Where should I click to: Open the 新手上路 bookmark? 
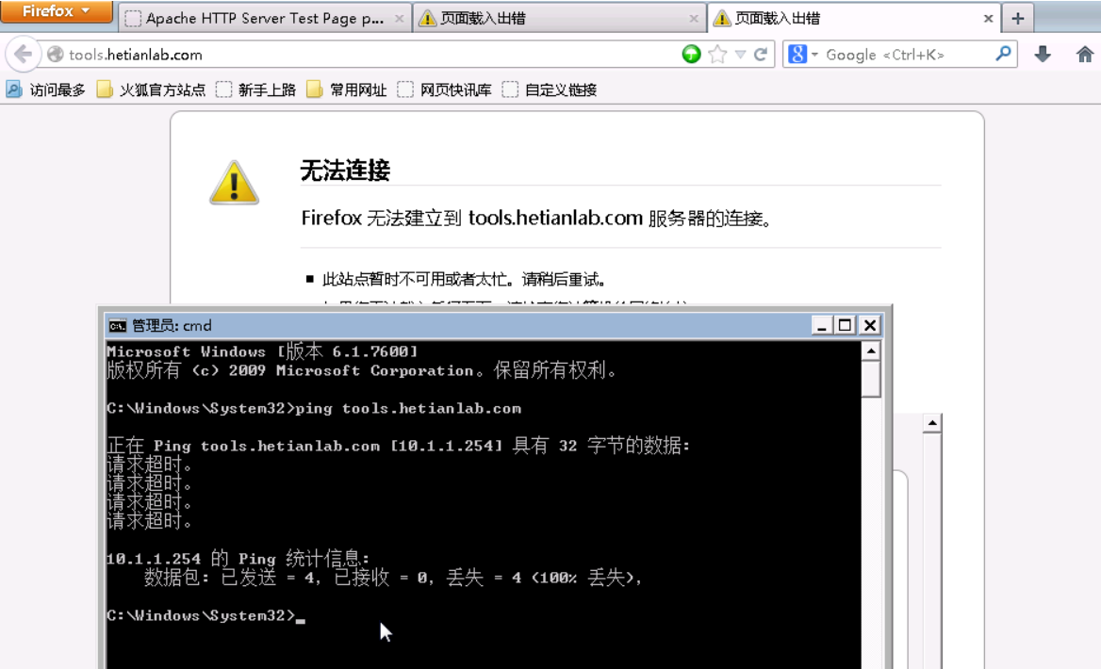[256, 90]
